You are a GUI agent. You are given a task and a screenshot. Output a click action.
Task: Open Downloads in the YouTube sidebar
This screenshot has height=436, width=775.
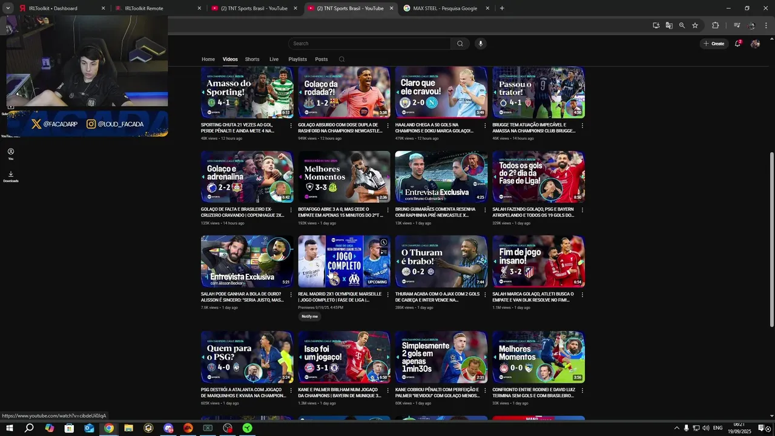[10, 176]
